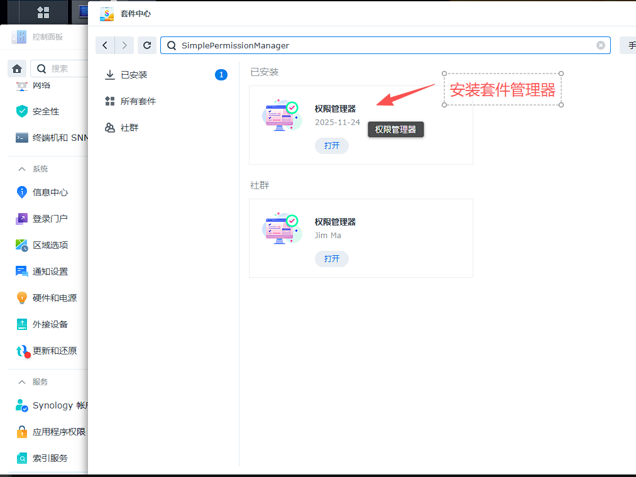Click the home icon in Control Panel

[x=18, y=69]
